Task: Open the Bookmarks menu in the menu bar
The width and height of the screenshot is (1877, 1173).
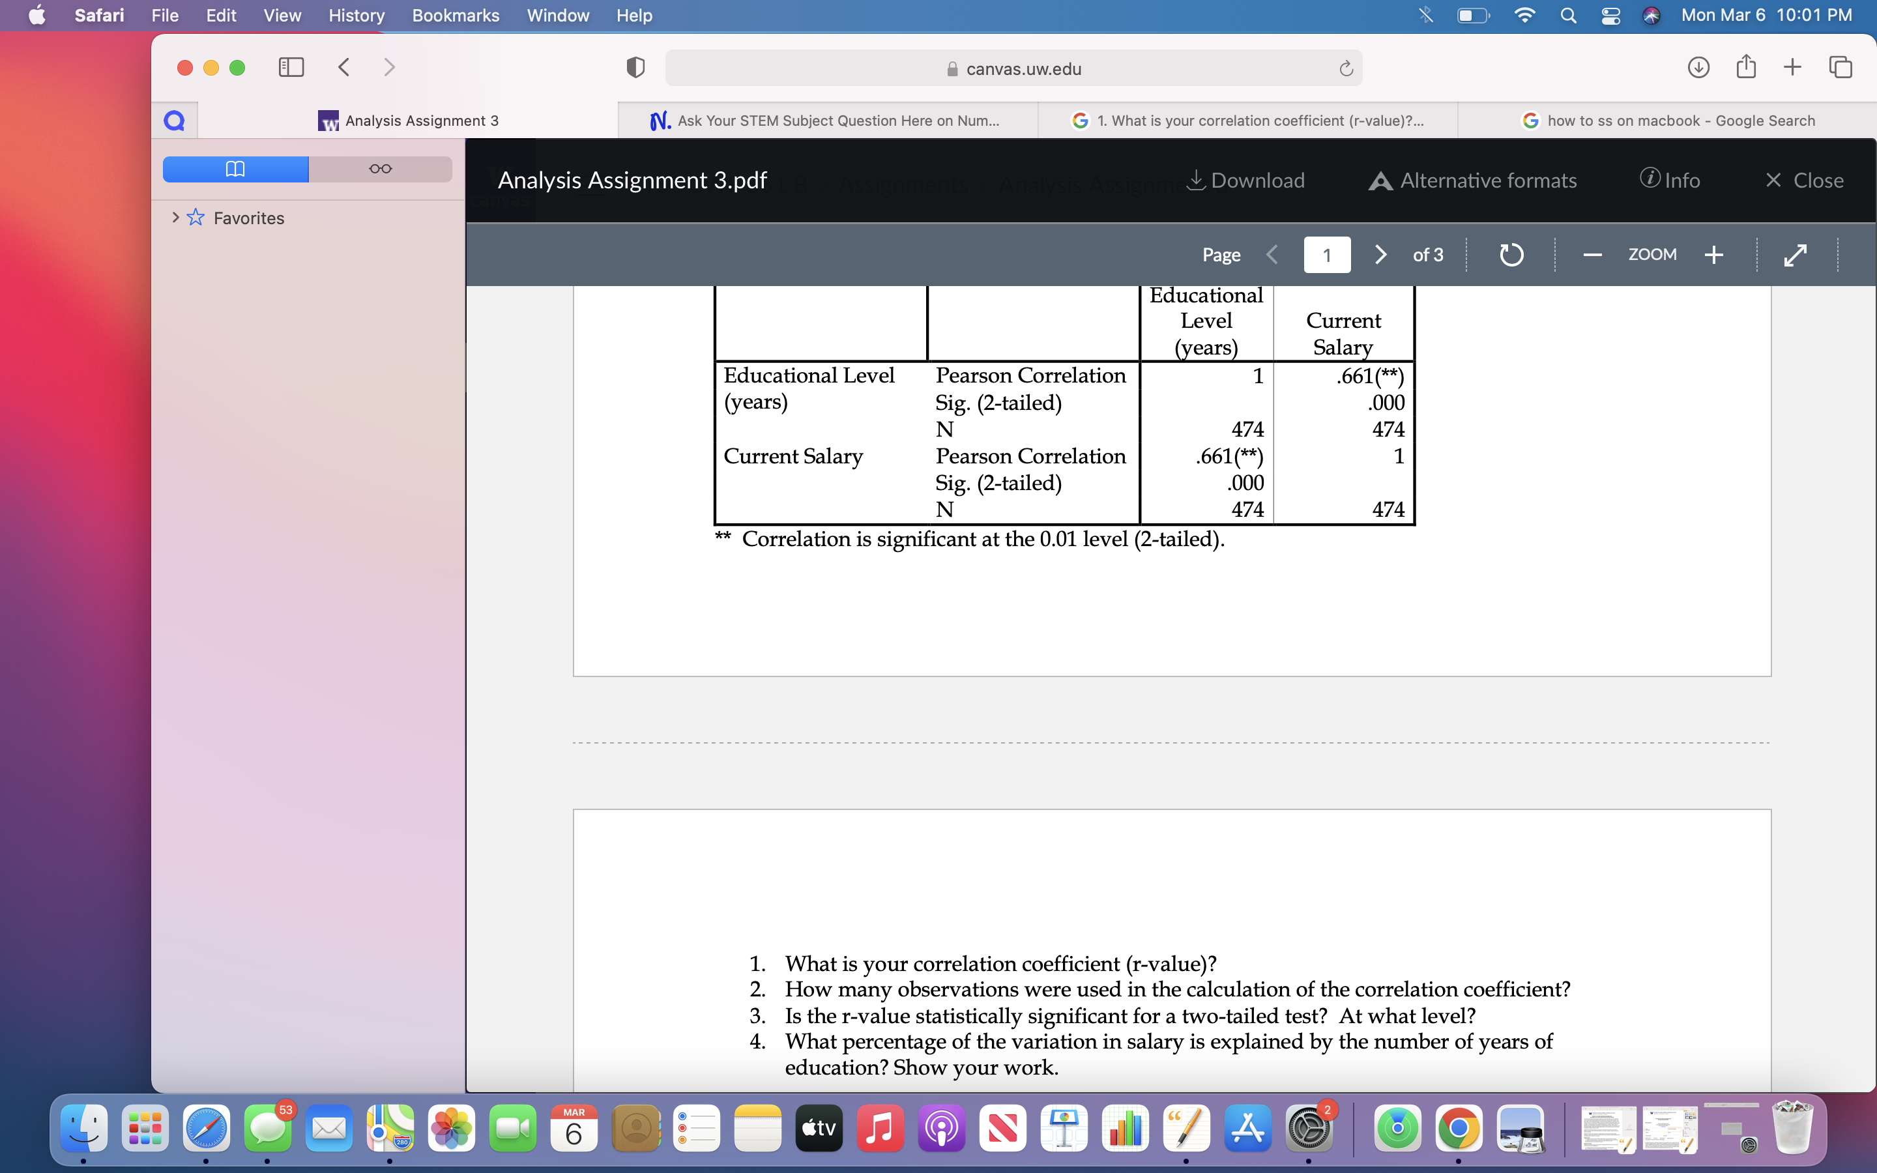Action: click(456, 16)
